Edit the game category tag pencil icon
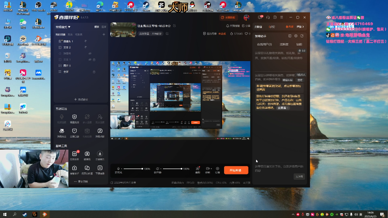Viewport: 388px width, 218px height. 167,33
